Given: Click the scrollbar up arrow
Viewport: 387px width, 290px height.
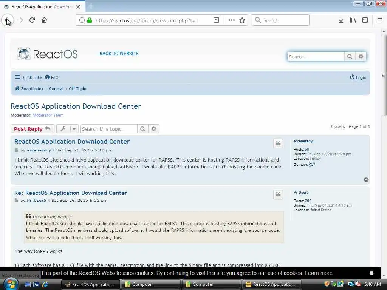Looking at the screenshot, I should 384,31.
